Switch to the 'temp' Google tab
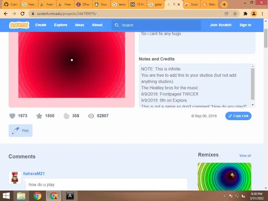This screenshot has width=268, height=201. 119,4
